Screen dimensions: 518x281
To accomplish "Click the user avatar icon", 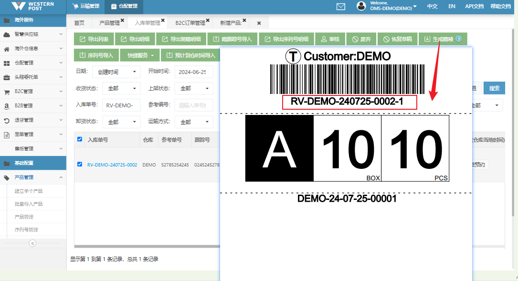I will point(361,6).
